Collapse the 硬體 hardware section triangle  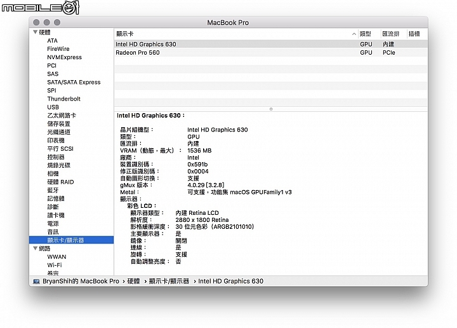pyautogui.click(x=36, y=32)
